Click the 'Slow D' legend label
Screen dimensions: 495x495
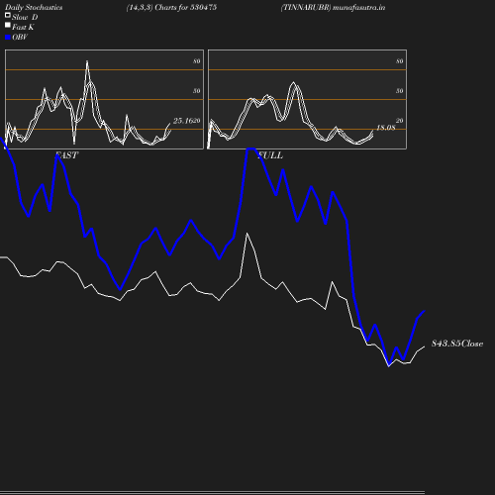25,17
